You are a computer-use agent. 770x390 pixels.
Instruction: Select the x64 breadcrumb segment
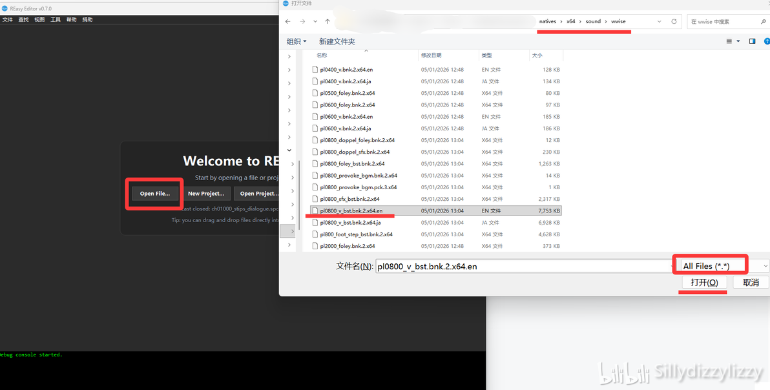coord(570,21)
